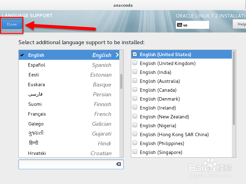The height and width of the screenshot is (184, 246).
Task: Select Español Spanish in language list
Action: coord(69,65)
